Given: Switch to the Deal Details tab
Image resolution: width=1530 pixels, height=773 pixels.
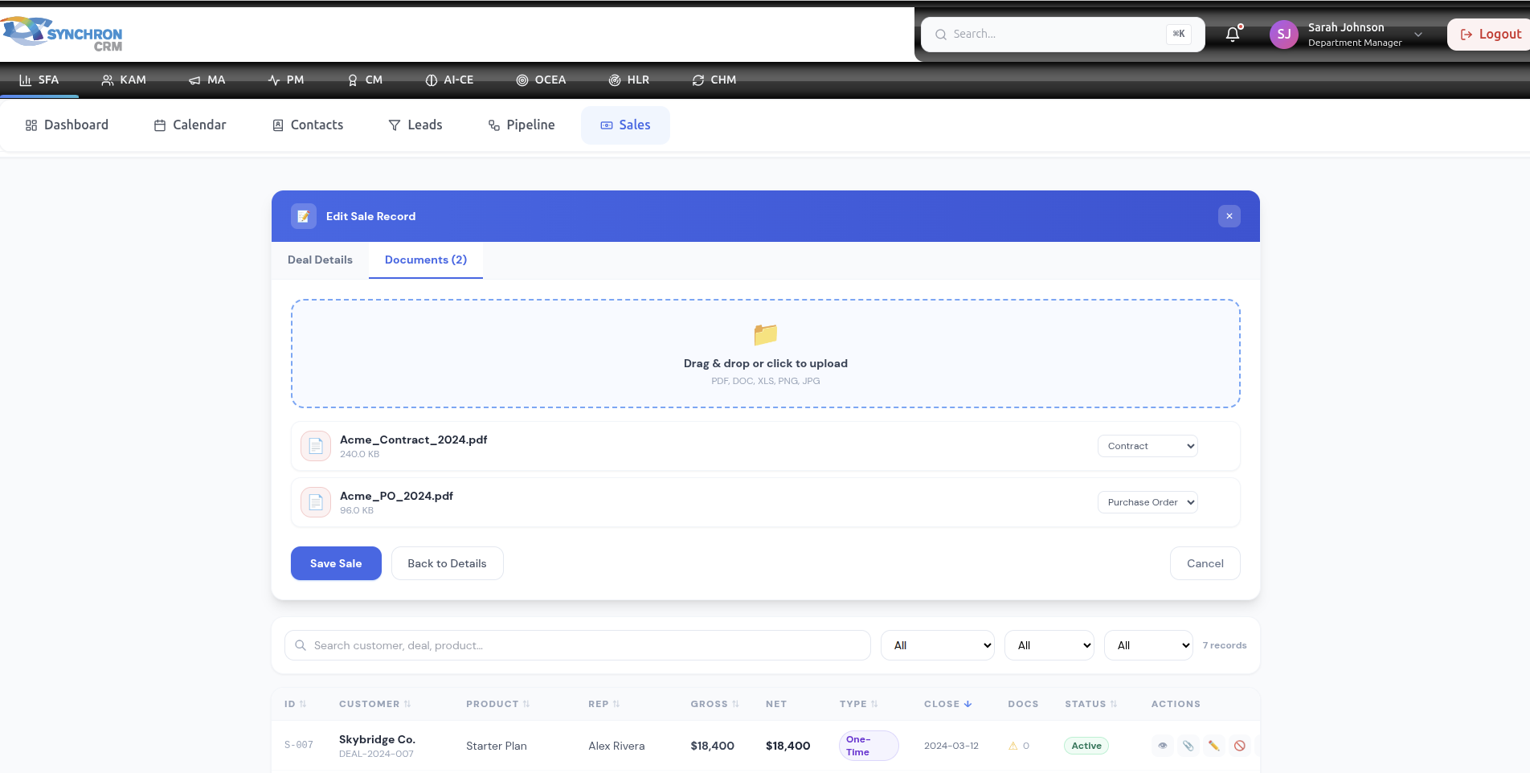Looking at the screenshot, I should coord(320,260).
